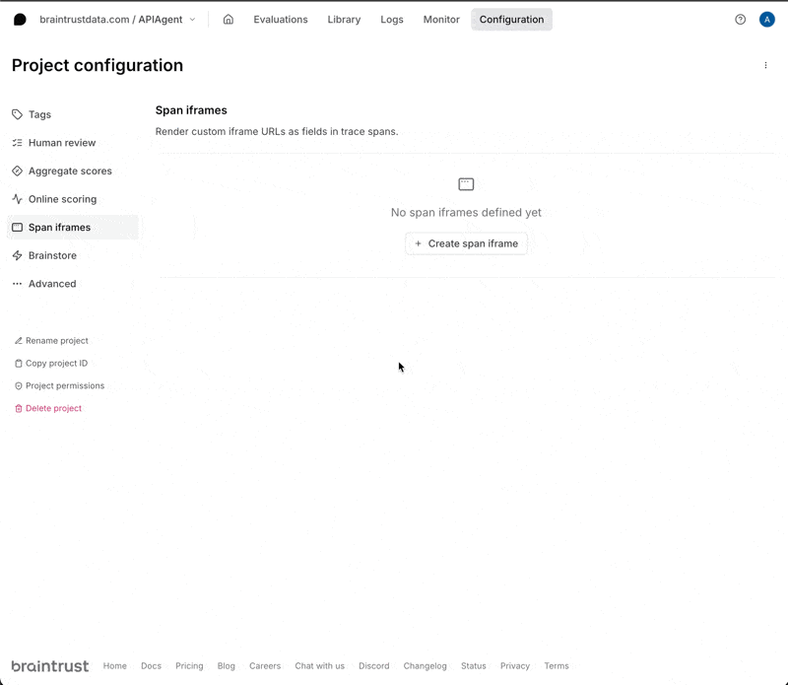Open Brainstore settings section

coord(52,255)
